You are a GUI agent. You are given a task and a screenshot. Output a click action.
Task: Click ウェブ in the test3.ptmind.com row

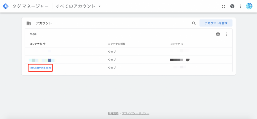(x=112, y=68)
